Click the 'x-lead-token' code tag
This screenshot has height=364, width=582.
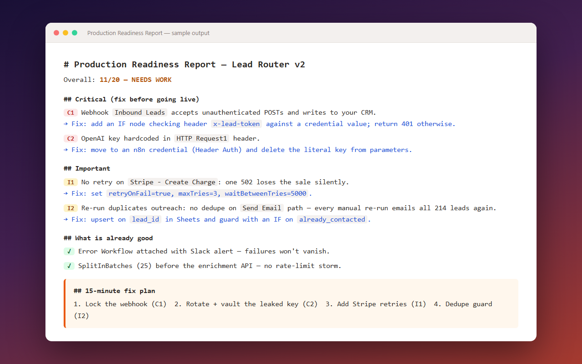click(236, 124)
